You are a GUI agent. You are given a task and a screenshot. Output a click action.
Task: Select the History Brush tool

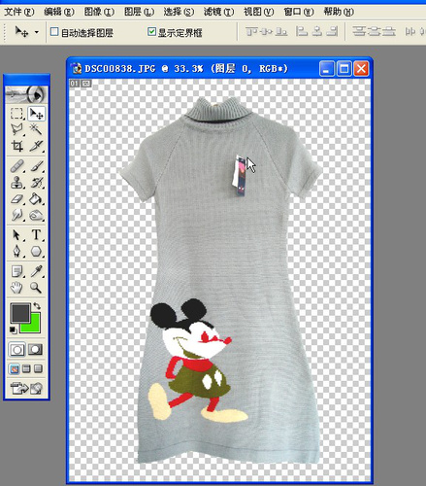36,183
